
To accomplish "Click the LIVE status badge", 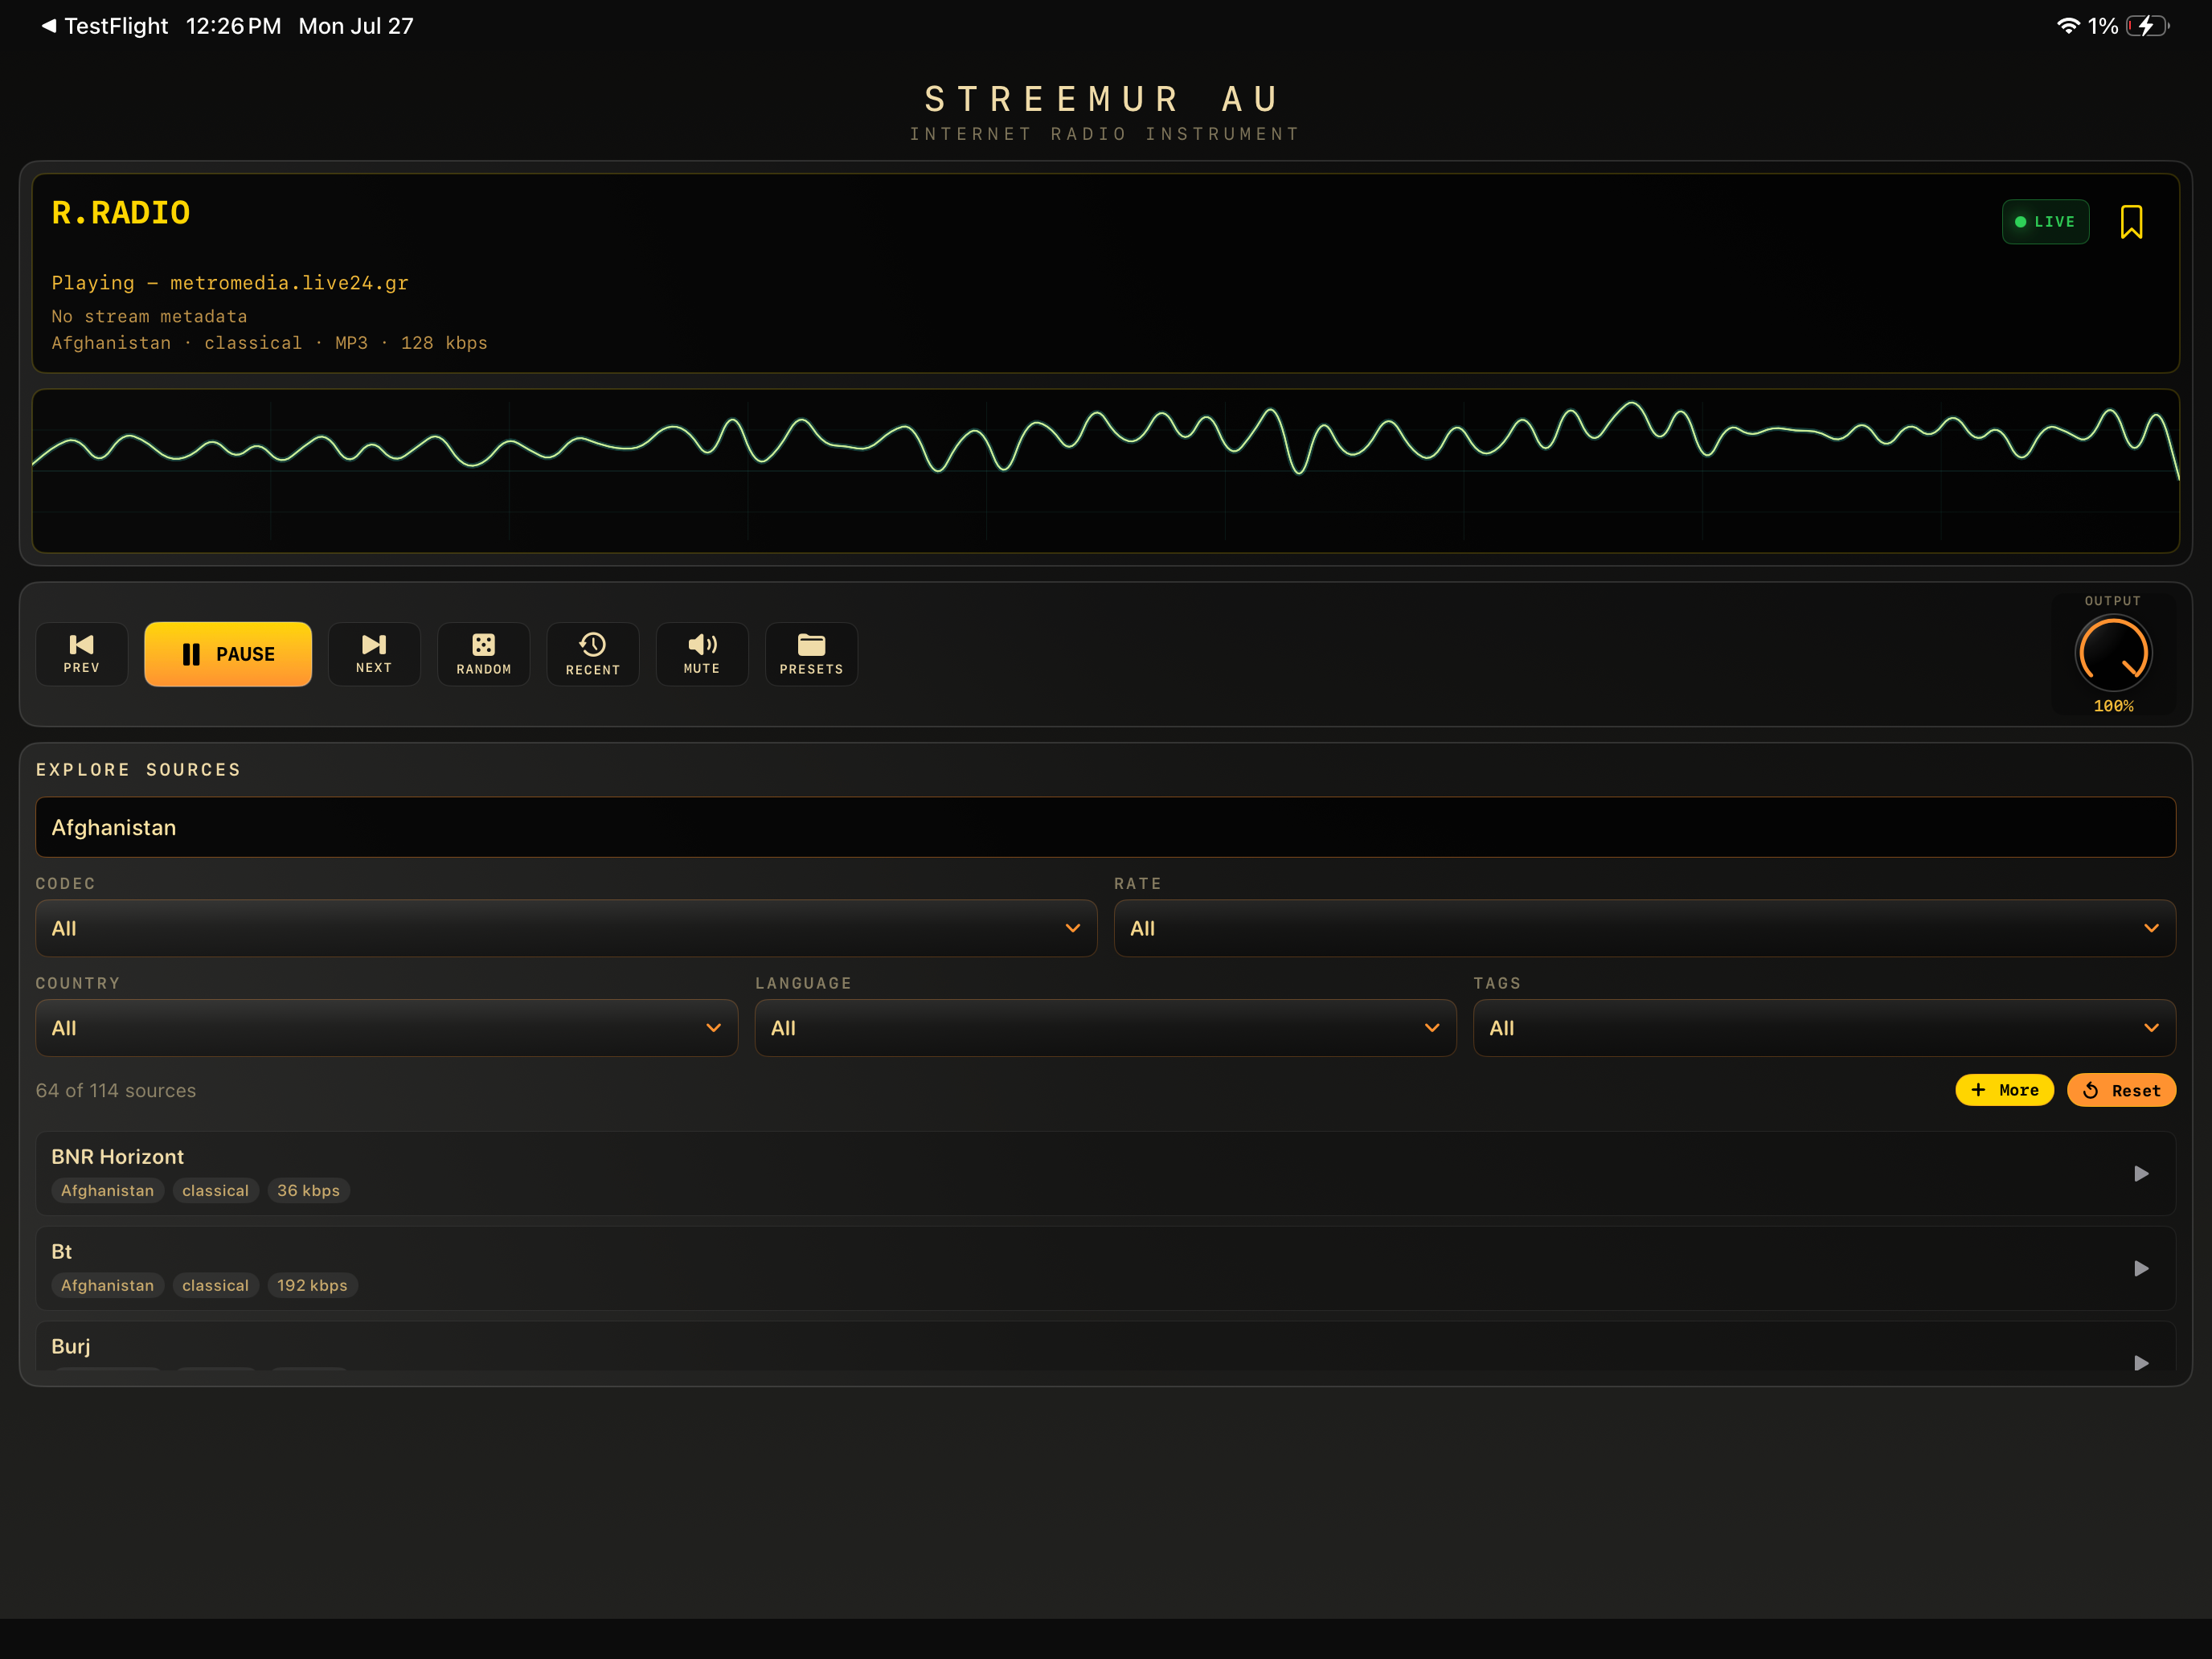I will [2045, 222].
